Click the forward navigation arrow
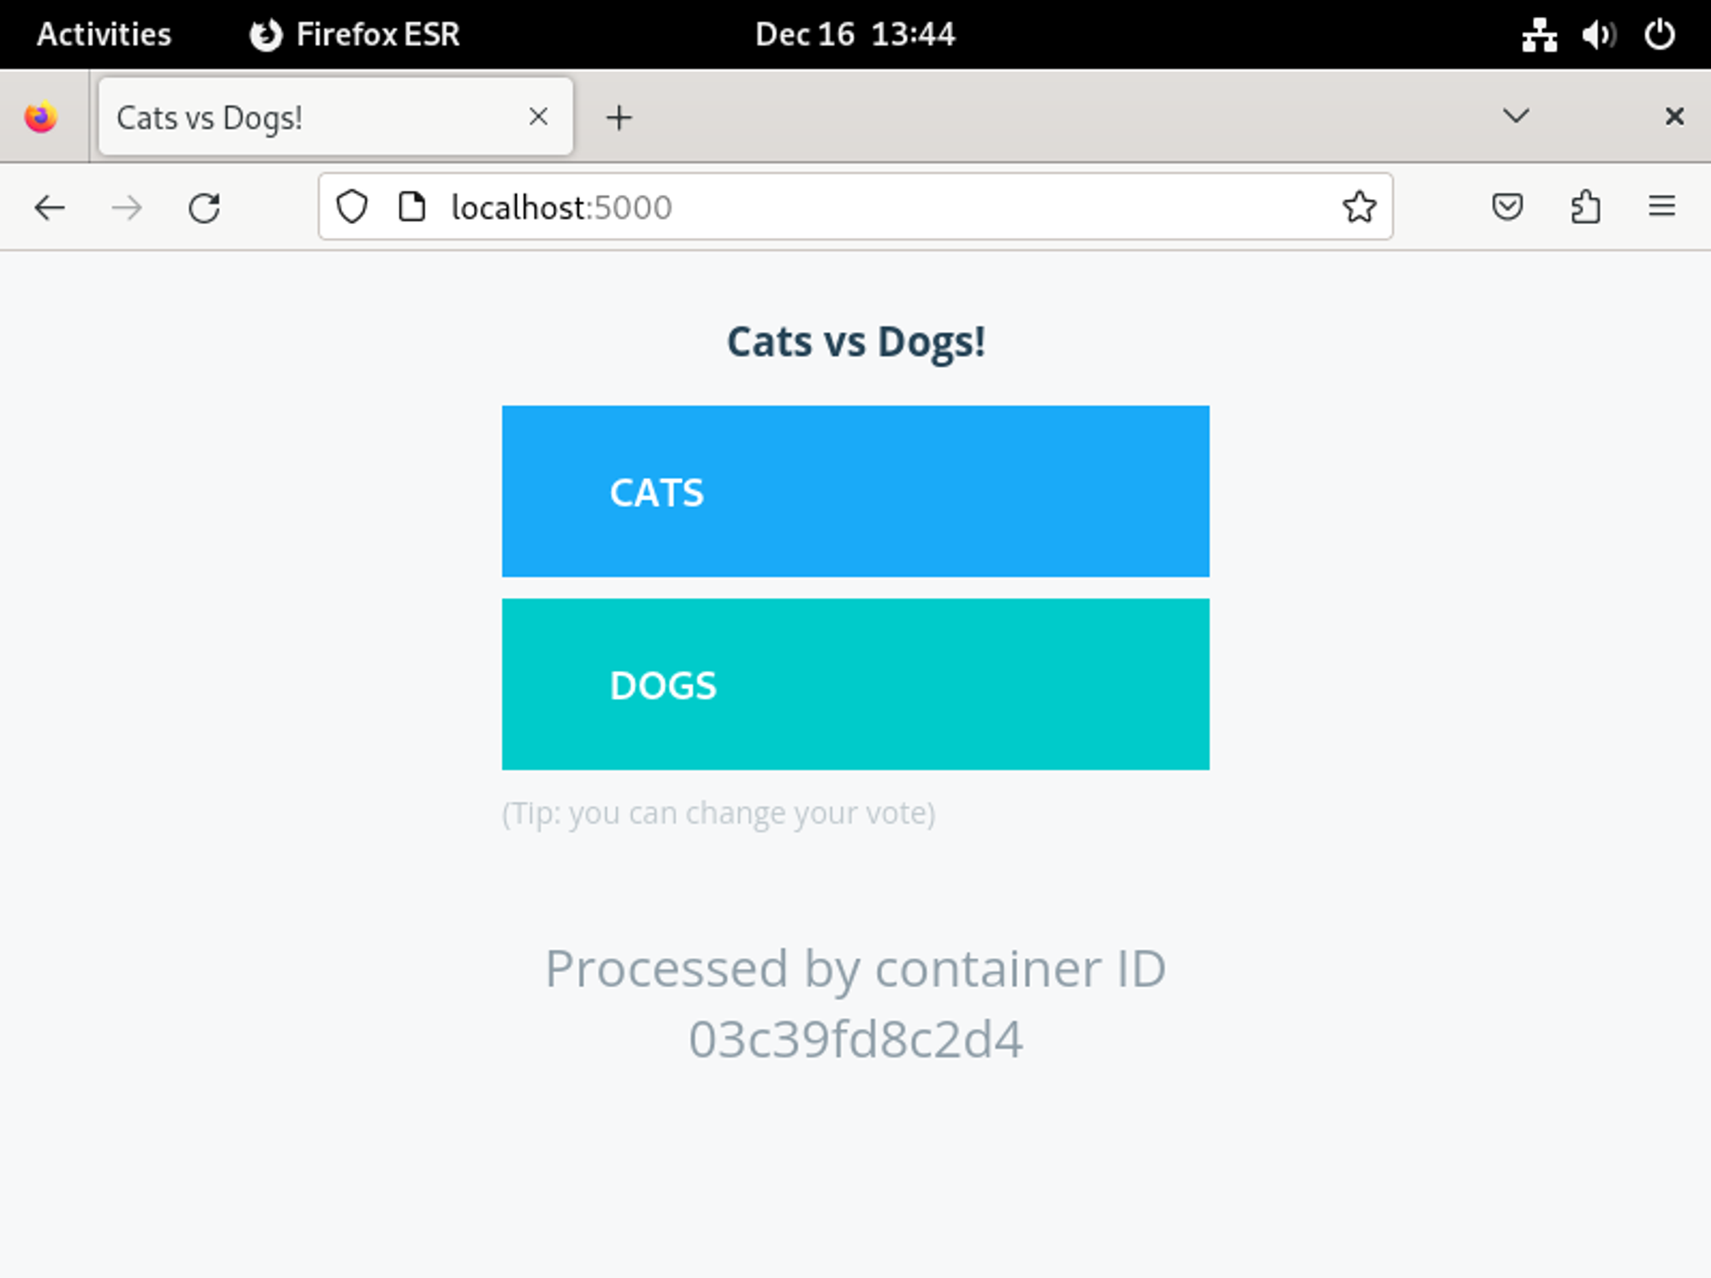 127,206
